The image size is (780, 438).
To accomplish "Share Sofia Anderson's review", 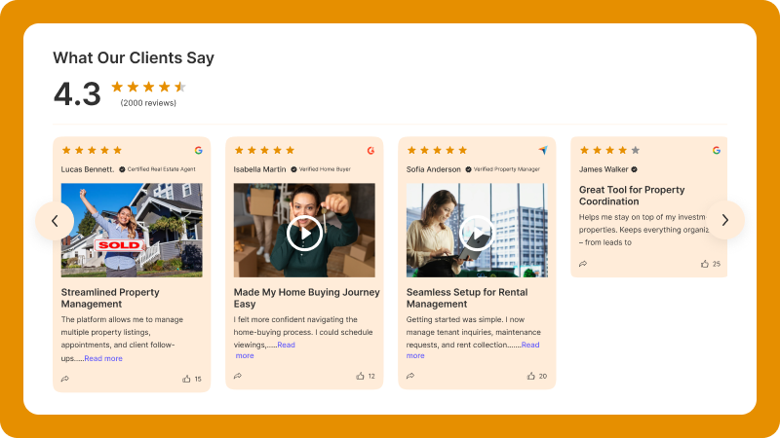I will (410, 376).
